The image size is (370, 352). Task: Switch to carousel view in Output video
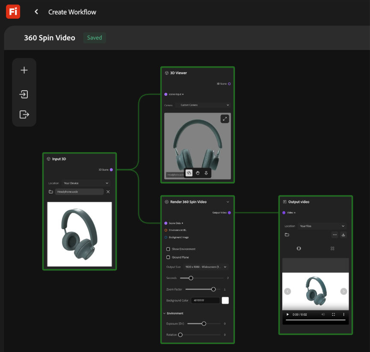pyautogui.click(x=299, y=248)
